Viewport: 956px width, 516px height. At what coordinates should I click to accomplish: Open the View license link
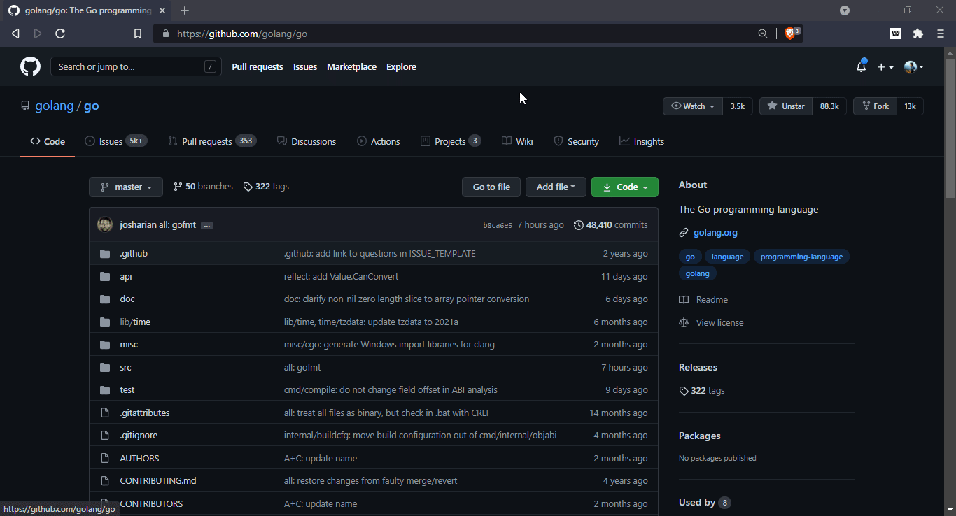(x=712, y=322)
